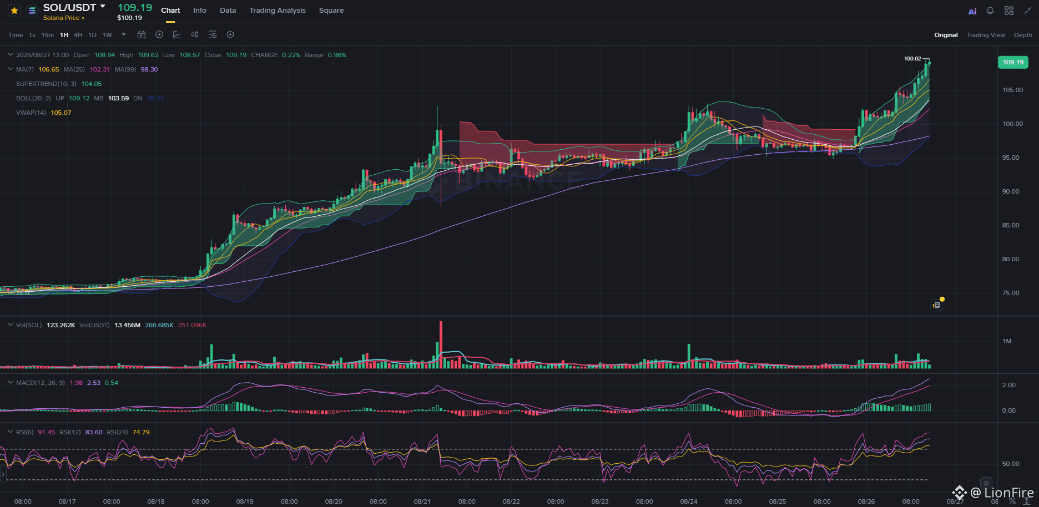This screenshot has width=1039, height=507.
Task: Collapse the MA indicator legend chevron
Action: [x=10, y=69]
